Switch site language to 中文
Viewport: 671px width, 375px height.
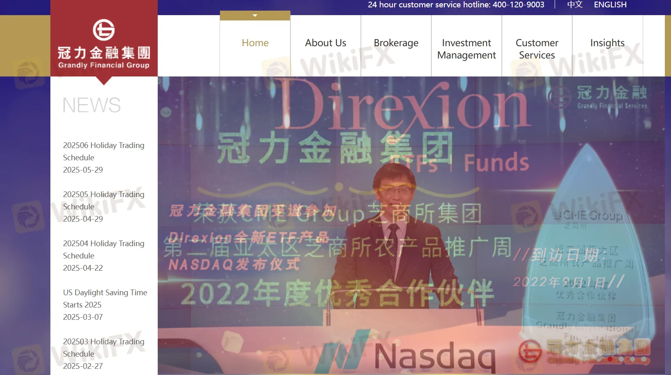574,5
